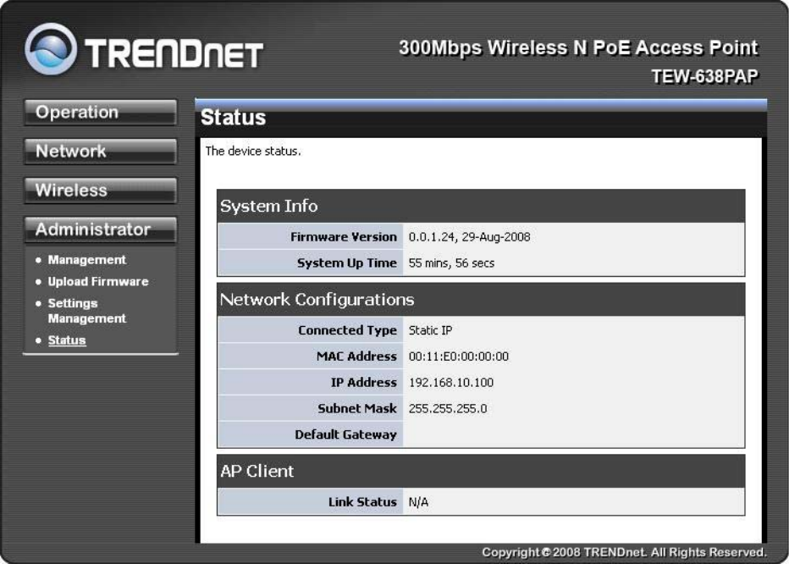Click the Link Status label

tap(362, 502)
